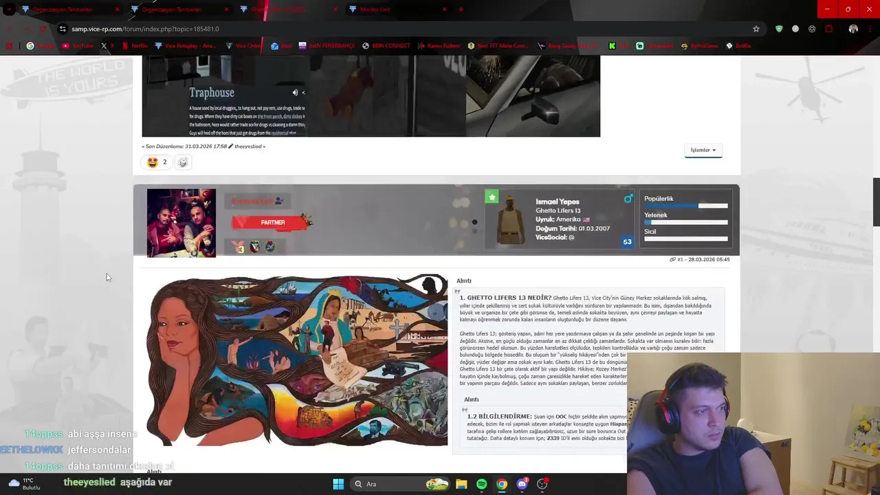This screenshot has height=495, width=880.
Task: Click the laughing emoji reaction with count 2
Action: click(x=157, y=162)
